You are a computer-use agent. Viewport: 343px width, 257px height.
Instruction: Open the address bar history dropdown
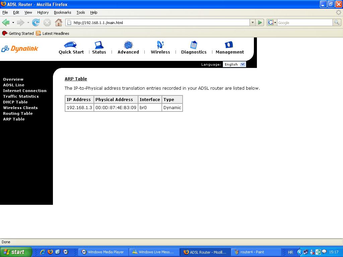pyautogui.click(x=253, y=22)
